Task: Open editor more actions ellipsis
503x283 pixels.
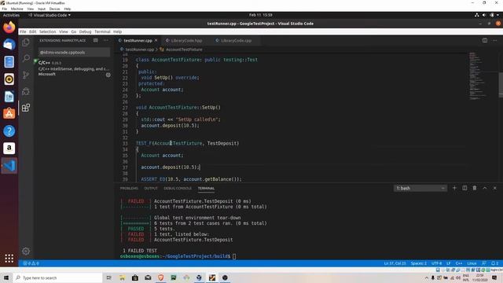Action: click(494, 40)
